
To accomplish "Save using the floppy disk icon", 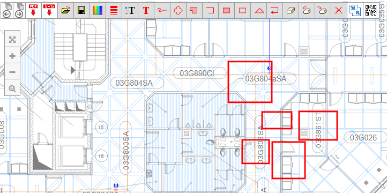I will tap(81, 10).
